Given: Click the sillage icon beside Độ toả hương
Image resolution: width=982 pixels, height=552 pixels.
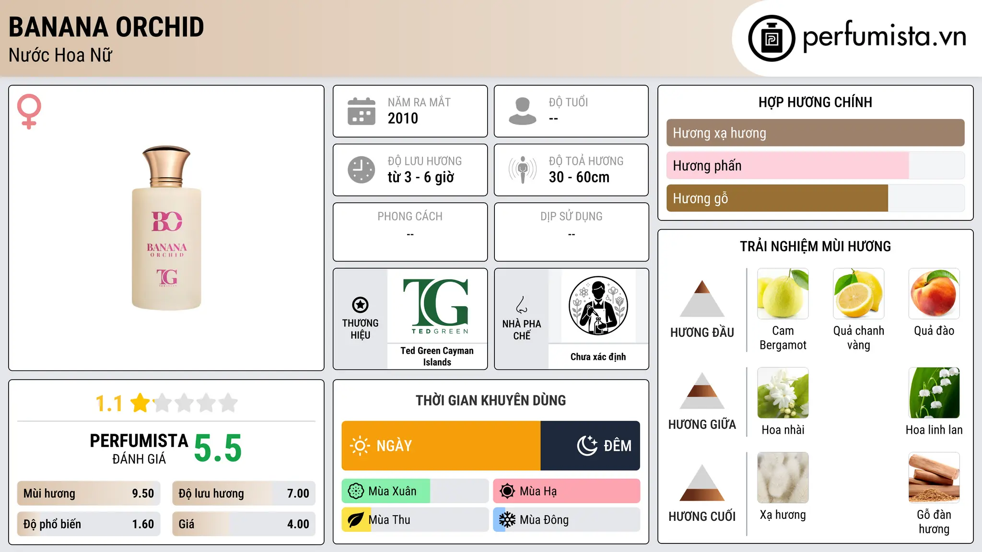Looking at the screenshot, I should tap(522, 170).
